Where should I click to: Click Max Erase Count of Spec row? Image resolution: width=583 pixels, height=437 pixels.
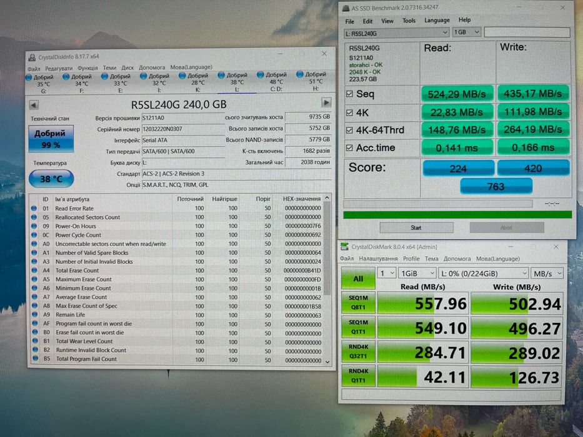[177, 306]
